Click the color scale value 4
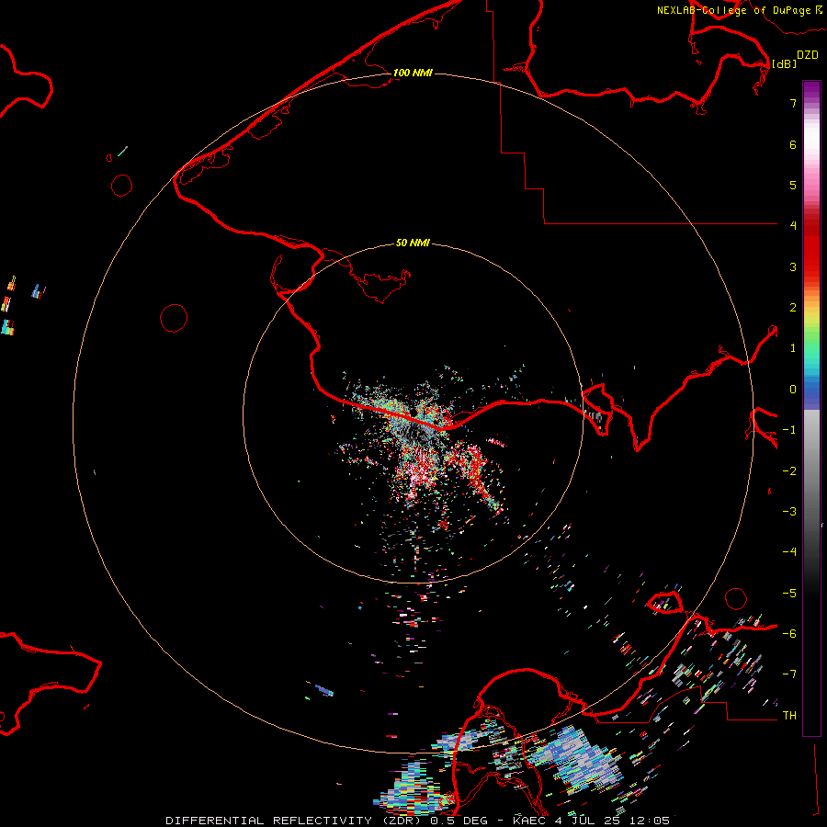This screenshot has width=827, height=827. coord(793,226)
